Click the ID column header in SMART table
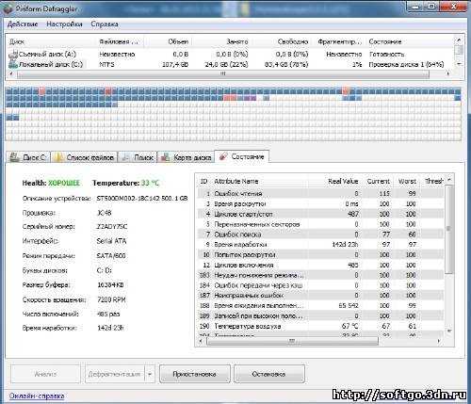Screen dimensions: 471x404 [x=203, y=181]
